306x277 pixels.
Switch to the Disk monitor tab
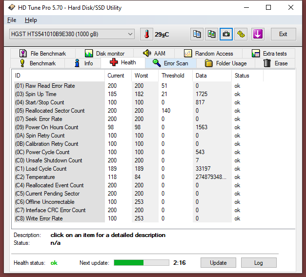pyautogui.click(x=104, y=54)
